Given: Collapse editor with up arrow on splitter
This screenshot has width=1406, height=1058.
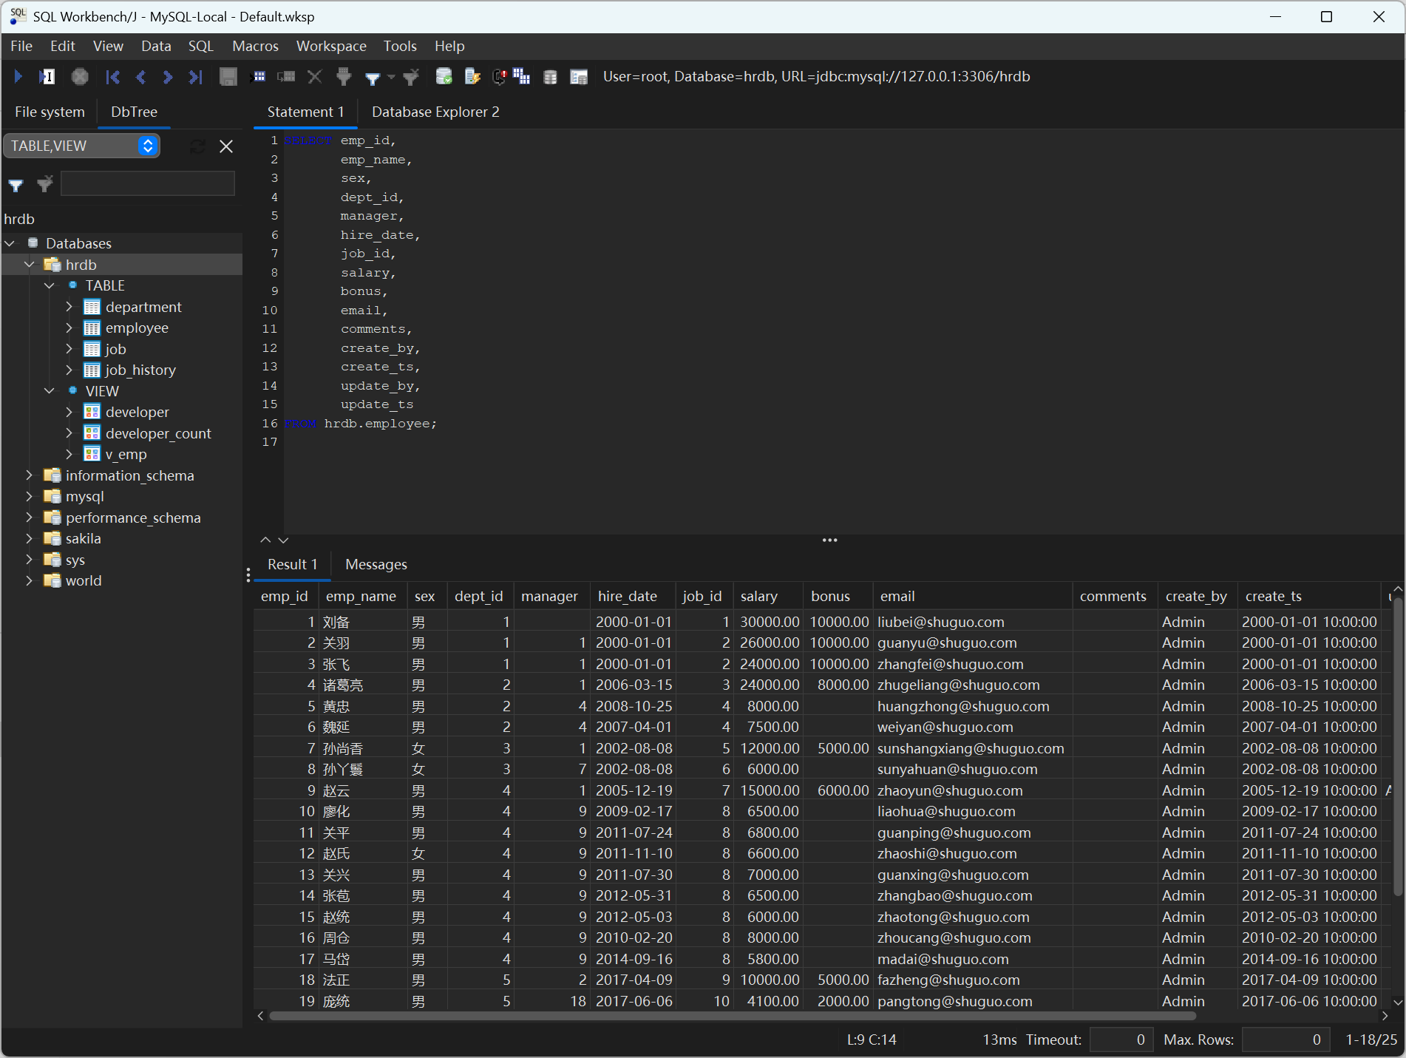Looking at the screenshot, I should tap(265, 540).
